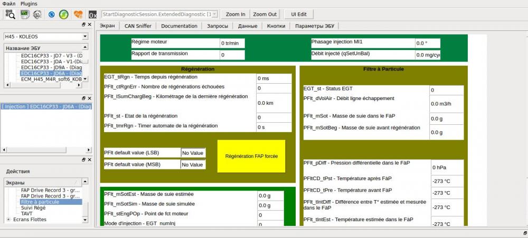Click the Экраны tree scroll-up arrow

[x=85, y=182]
